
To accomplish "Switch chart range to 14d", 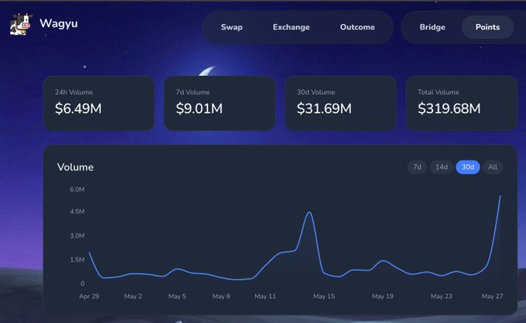I will click(442, 167).
